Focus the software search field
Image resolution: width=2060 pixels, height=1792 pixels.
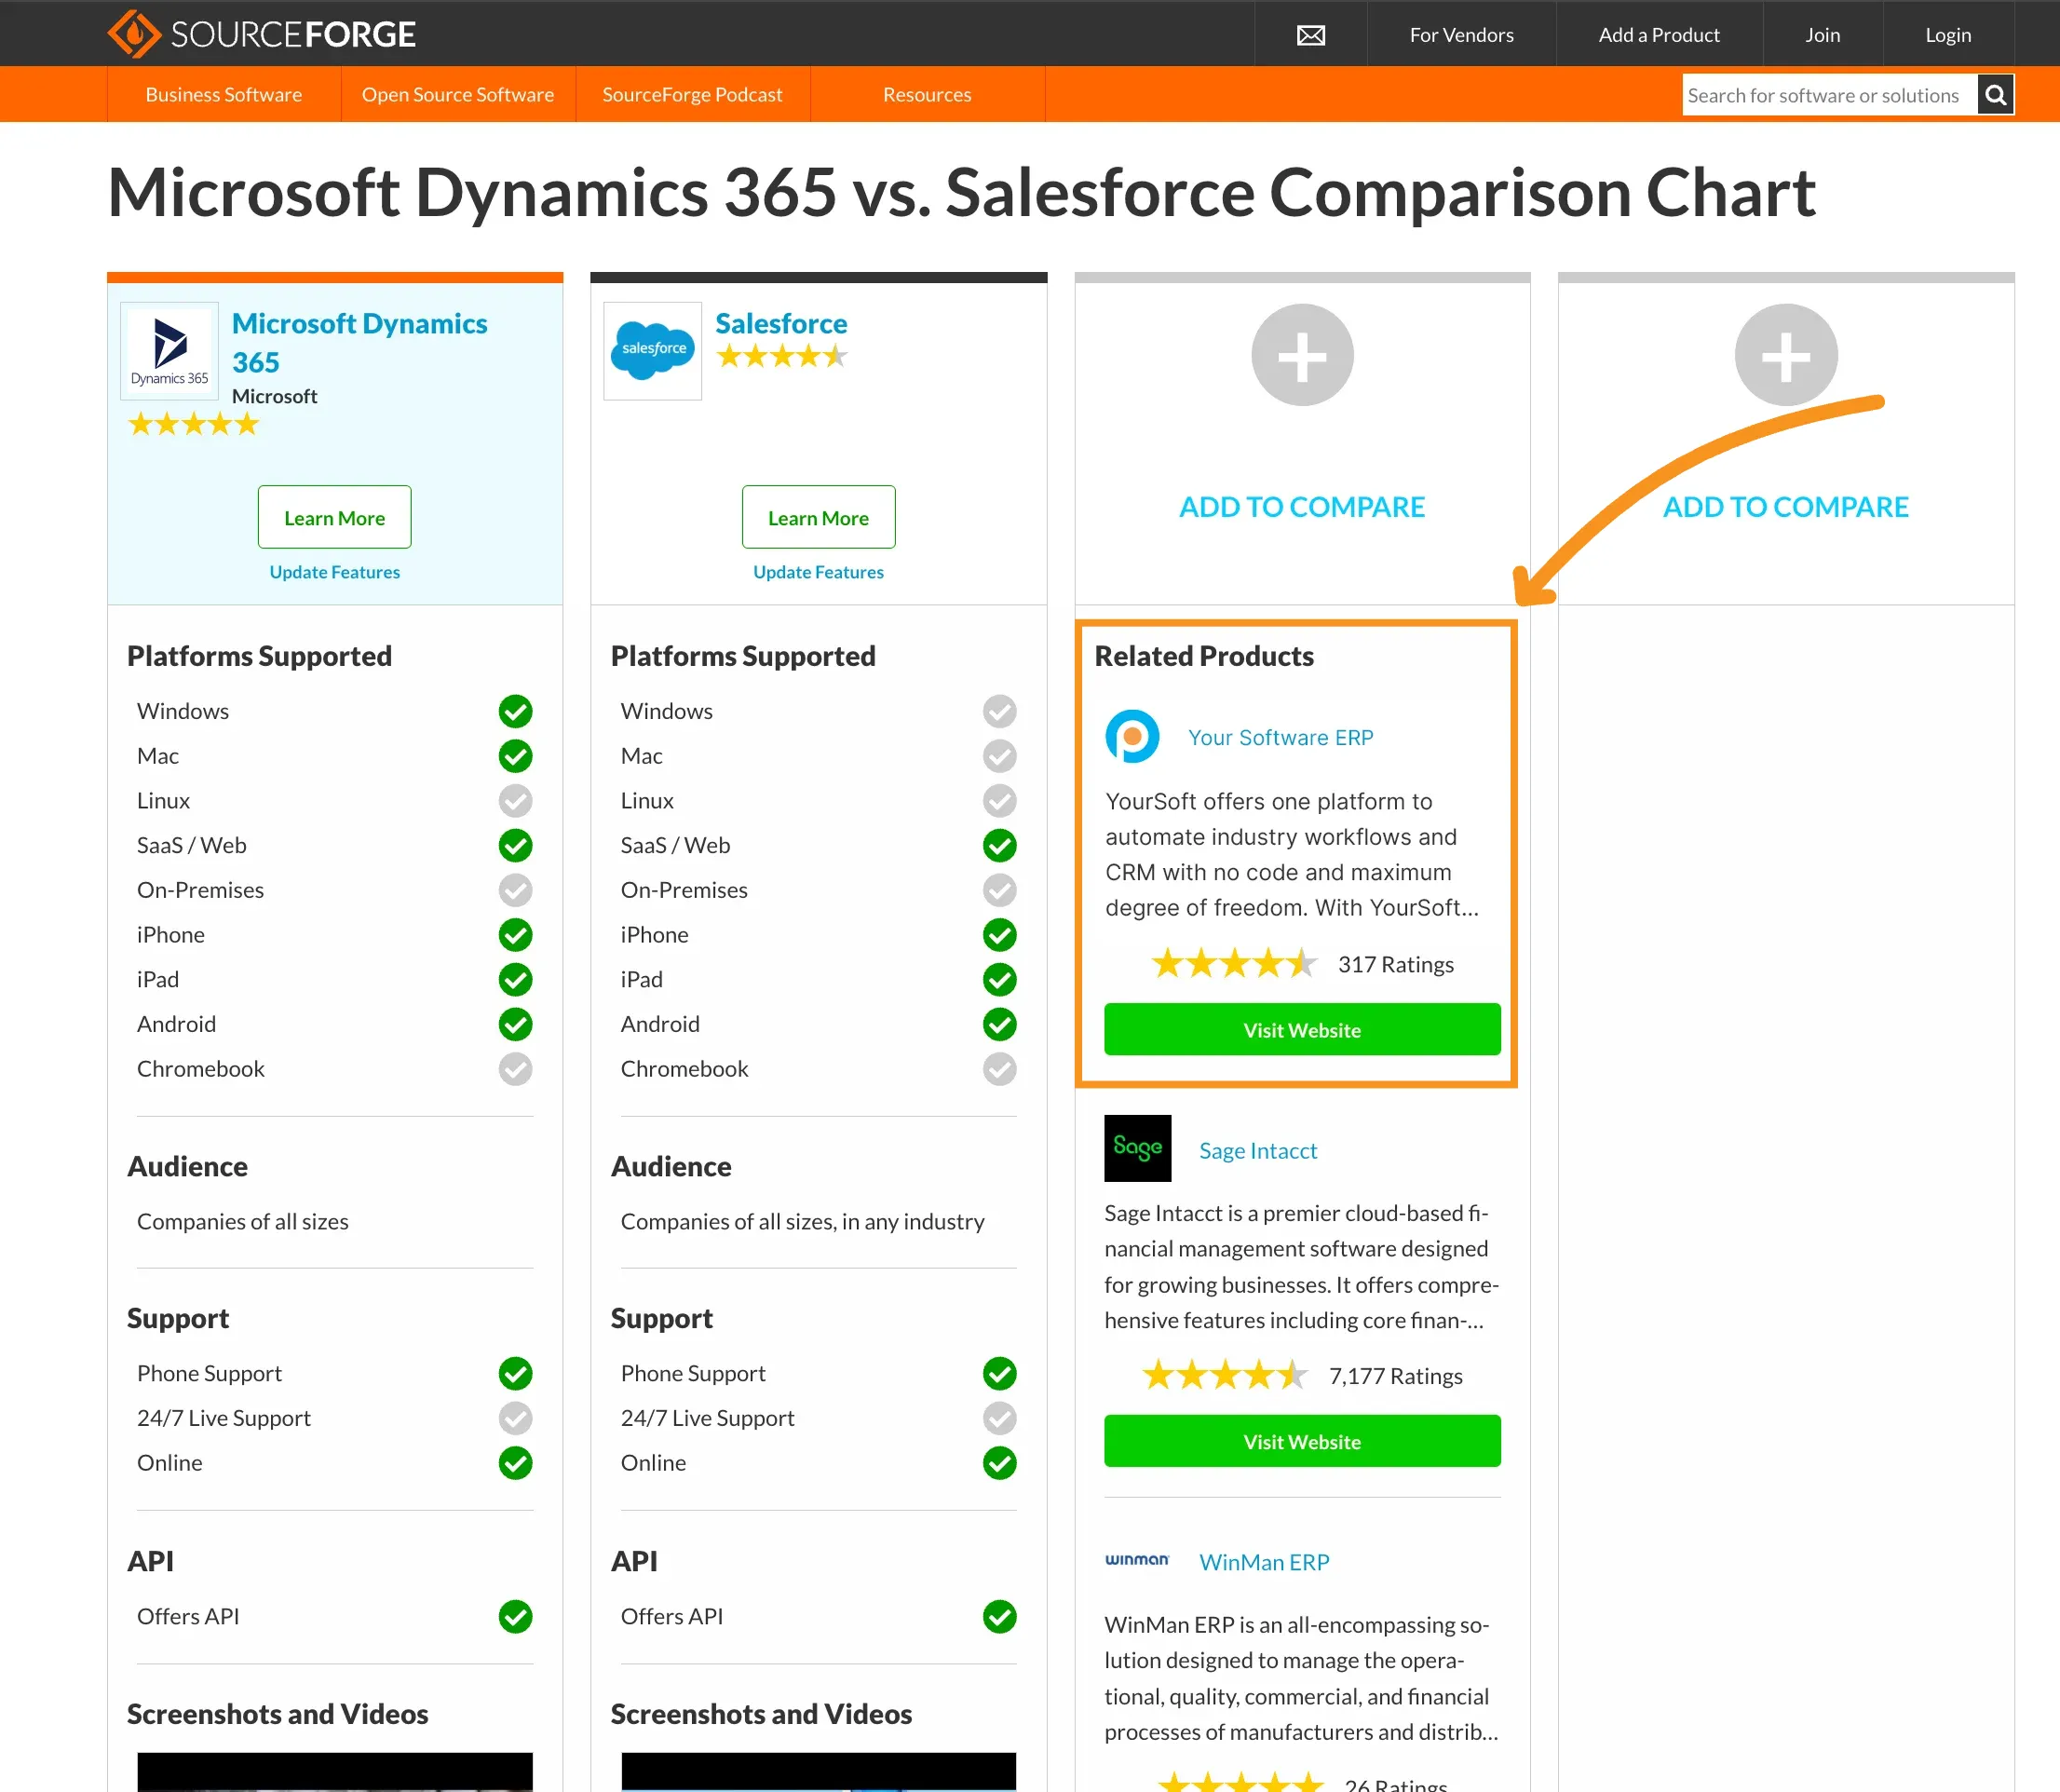coord(1829,95)
